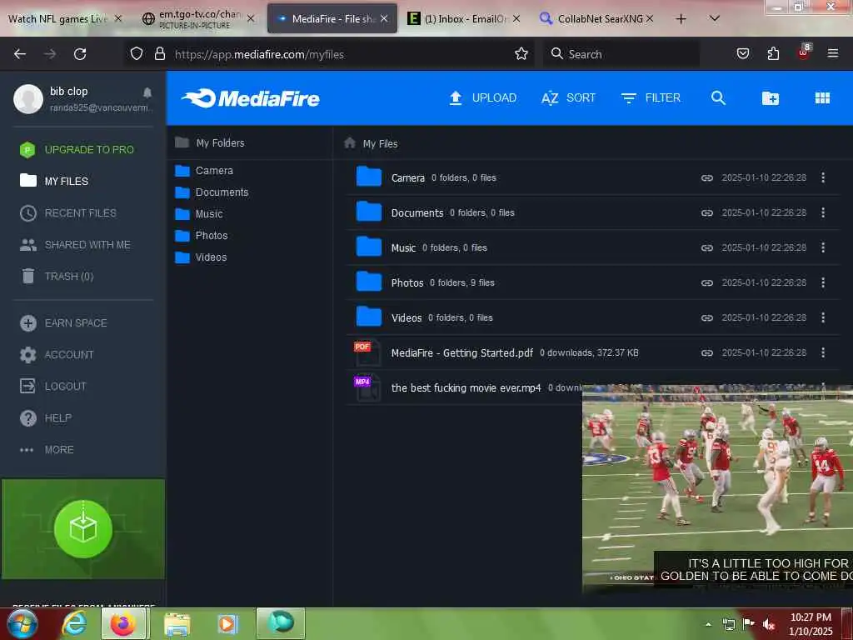Open the Documents folder row icon
853x640 pixels.
[369, 212]
